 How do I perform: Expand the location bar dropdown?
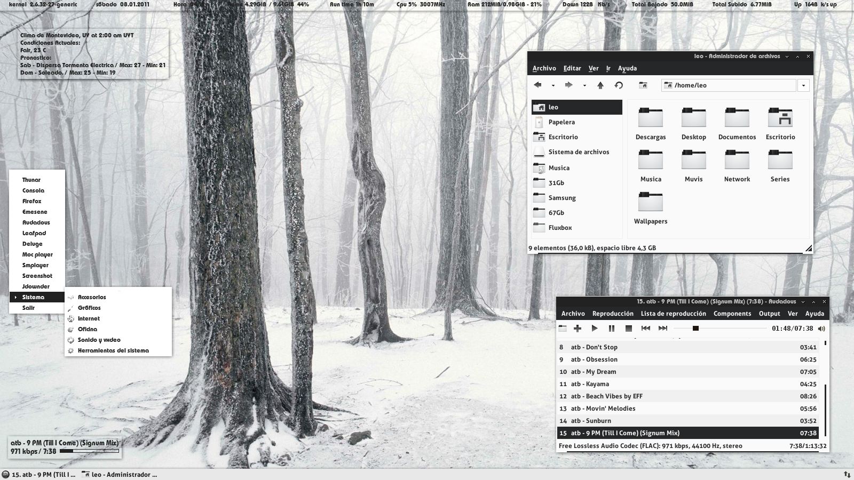(x=803, y=85)
